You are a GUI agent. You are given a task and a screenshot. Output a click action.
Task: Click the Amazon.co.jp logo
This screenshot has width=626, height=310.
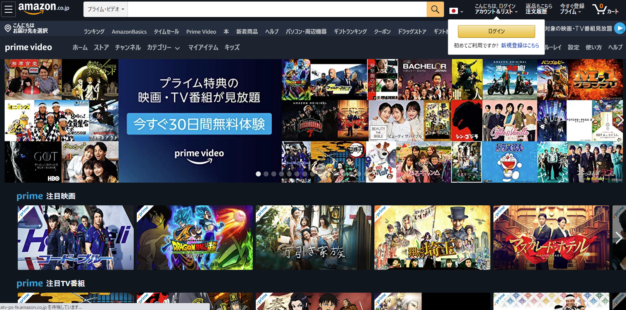click(44, 8)
